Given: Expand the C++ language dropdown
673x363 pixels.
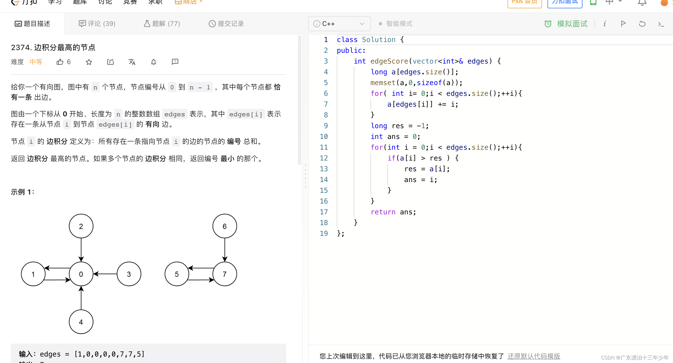Looking at the screenshot, I should (362, 24).
